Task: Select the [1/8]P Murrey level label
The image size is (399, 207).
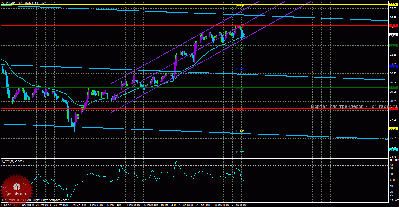Action: pyautogui.click(x=240, y=130)
